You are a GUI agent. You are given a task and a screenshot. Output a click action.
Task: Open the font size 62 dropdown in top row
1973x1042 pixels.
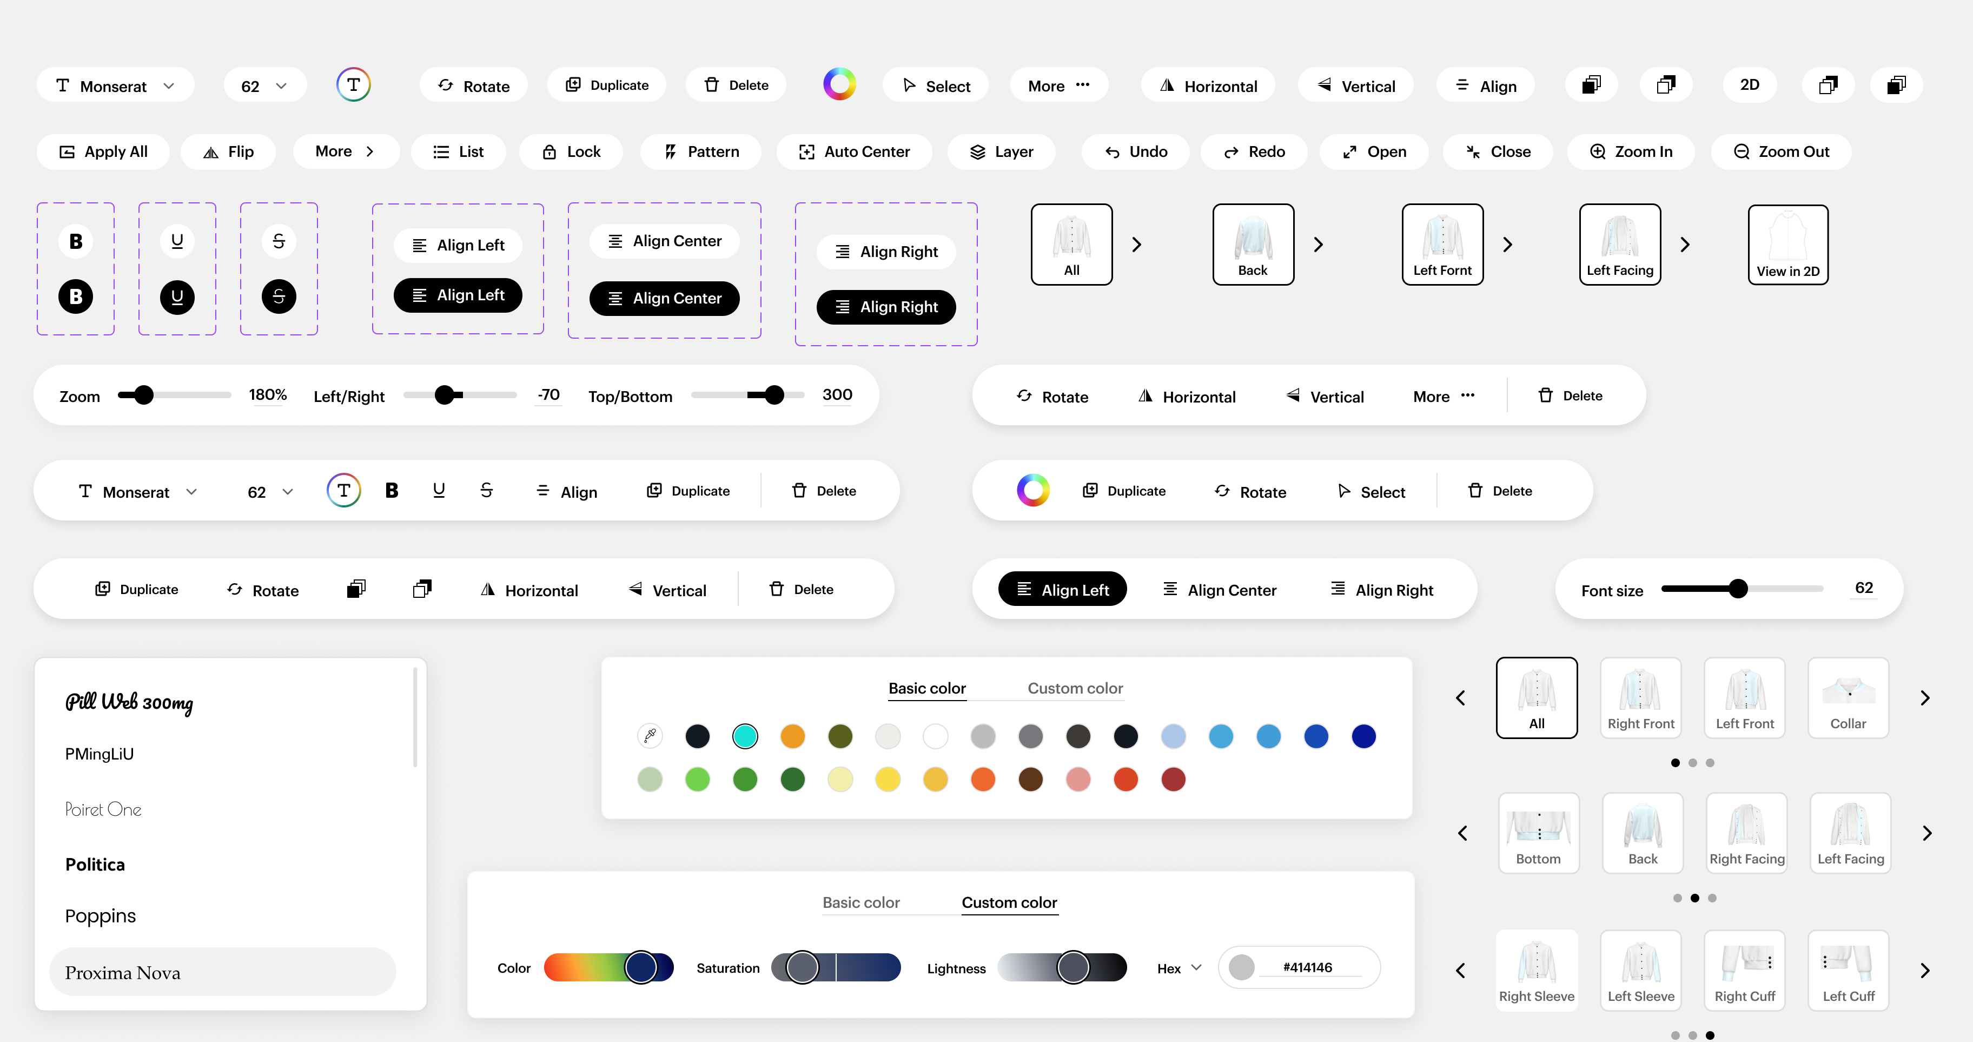[264, 86]
